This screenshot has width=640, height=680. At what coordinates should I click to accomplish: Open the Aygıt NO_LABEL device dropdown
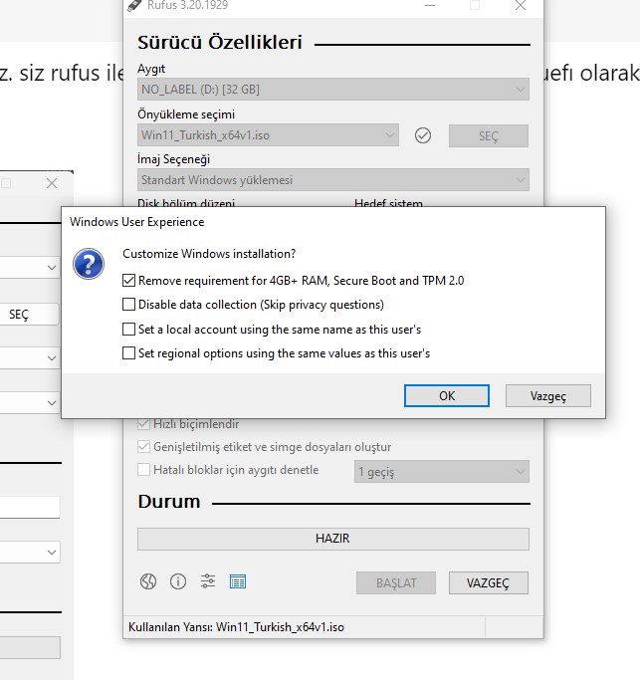click(x=333, y=90)
